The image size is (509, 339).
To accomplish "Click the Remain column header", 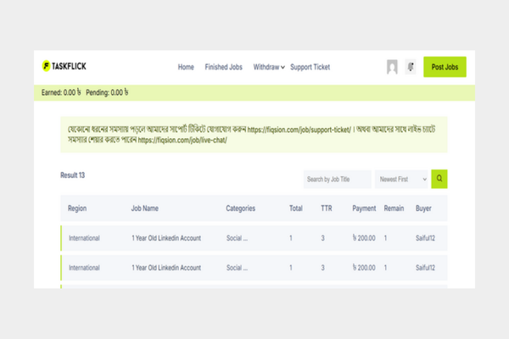I will coord(394,208).
